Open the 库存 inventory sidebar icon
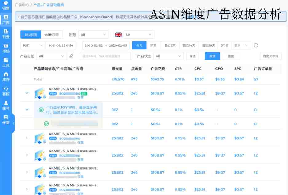This screenshot has width=288, height=195. (6, 77)
